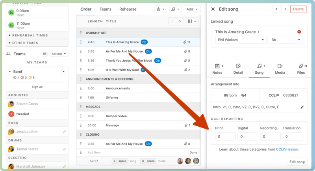Select This Is Amazing Grace song row

tap(139, 42)
